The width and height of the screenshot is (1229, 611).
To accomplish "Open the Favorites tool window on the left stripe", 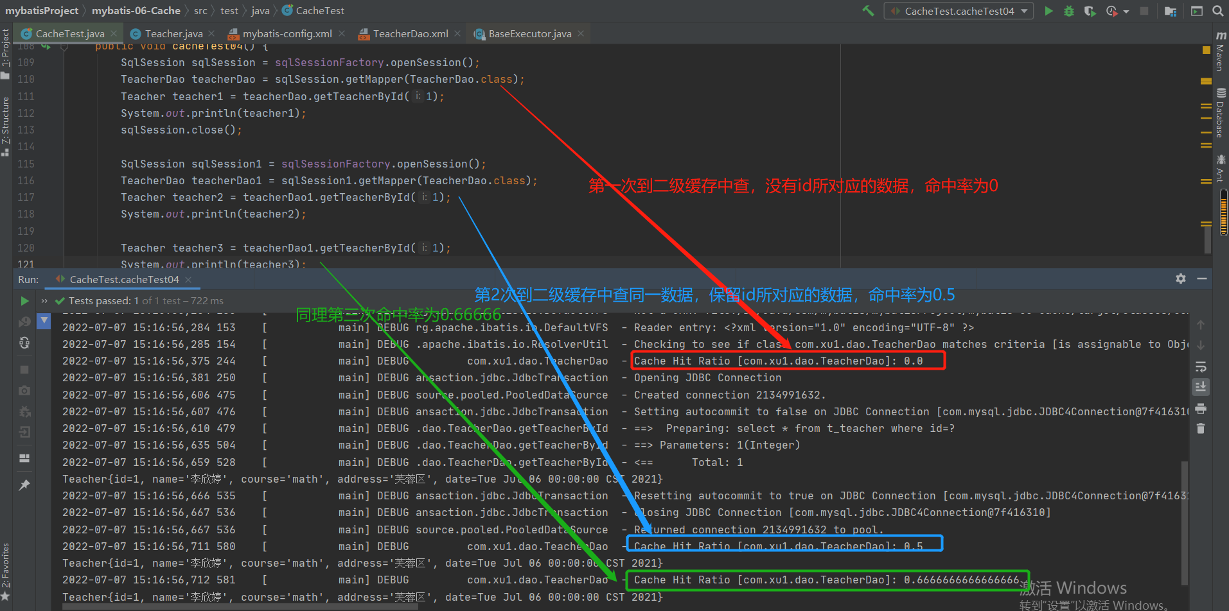I will tap(6, 571).
